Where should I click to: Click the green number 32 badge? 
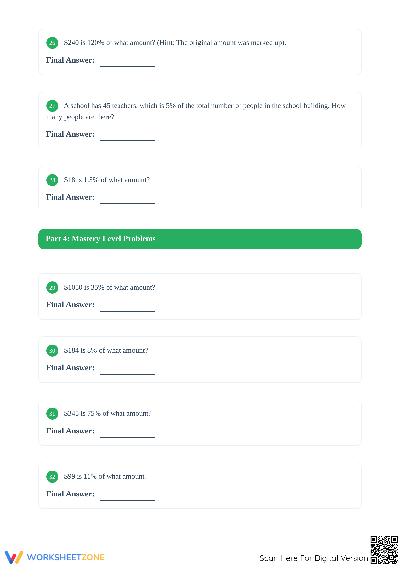coord(52,477)
